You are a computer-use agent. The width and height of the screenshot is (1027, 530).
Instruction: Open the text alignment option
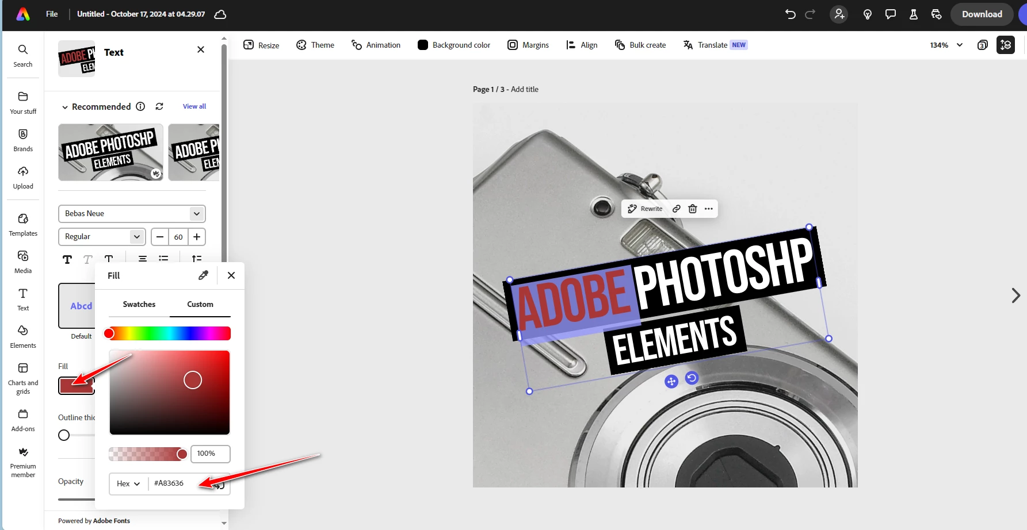[143, 259]
